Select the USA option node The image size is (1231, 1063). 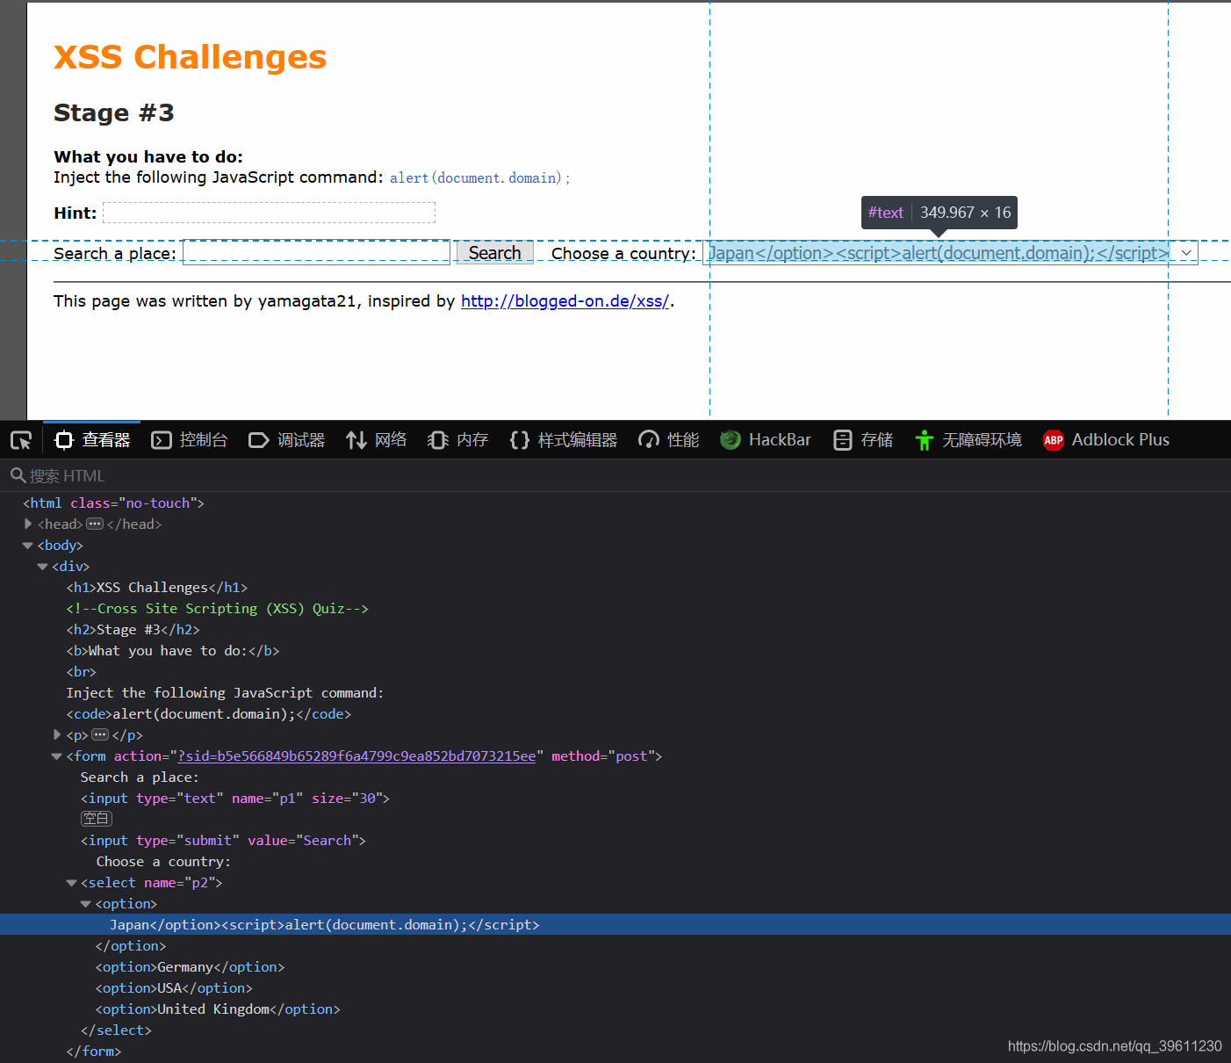coord(174,988)
